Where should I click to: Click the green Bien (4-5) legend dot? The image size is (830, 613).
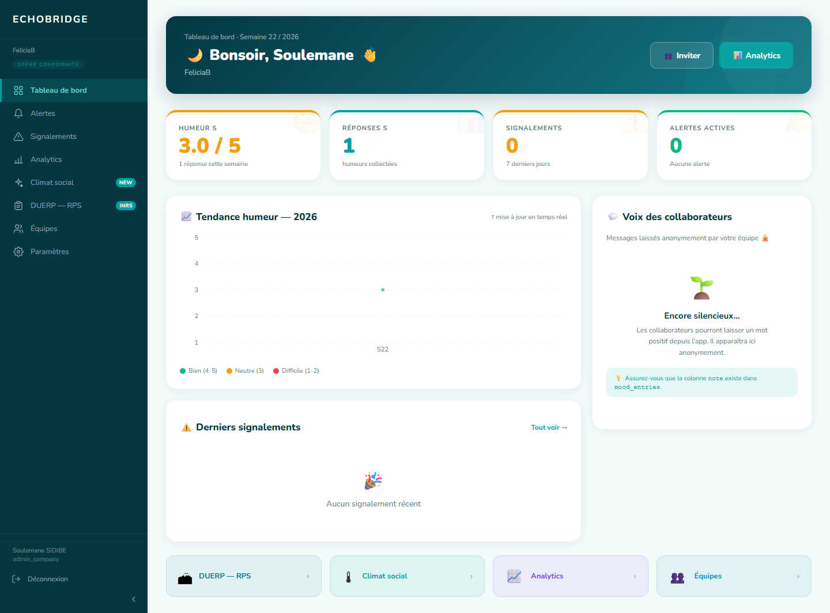point(183,371)
